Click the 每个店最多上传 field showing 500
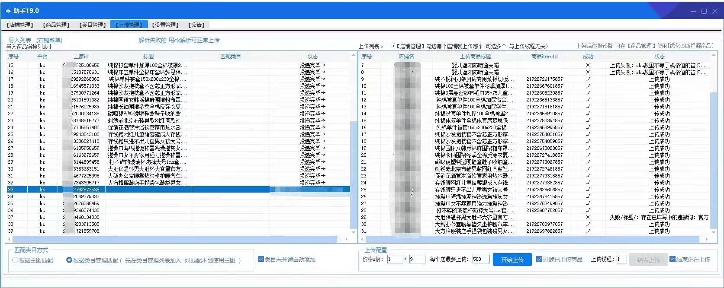Image resolution: width=724 pixels, height=288 pixels. click(481, 259)
